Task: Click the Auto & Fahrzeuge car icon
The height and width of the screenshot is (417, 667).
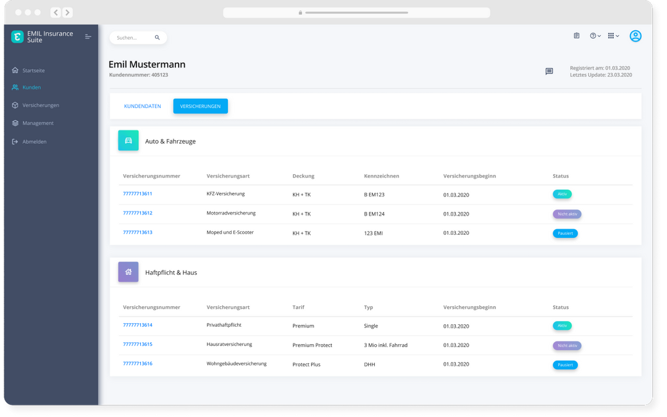Action: [128, 141]
